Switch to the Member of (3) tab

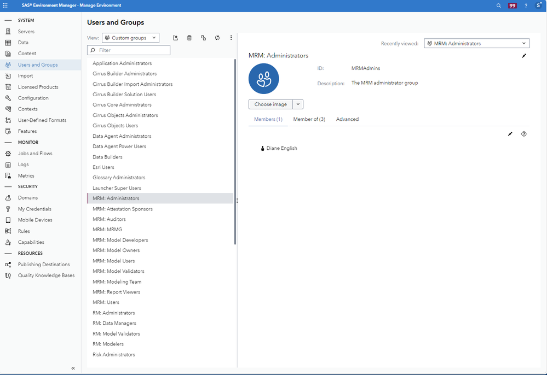pyautogui.click(x=309, y=119)
